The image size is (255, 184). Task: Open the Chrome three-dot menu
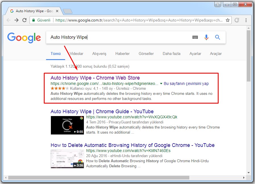[x=246, y=20]
